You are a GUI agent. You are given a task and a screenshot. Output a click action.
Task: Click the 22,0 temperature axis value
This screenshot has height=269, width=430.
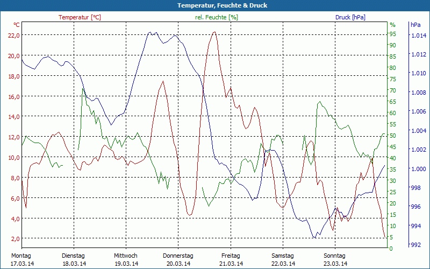13,36
